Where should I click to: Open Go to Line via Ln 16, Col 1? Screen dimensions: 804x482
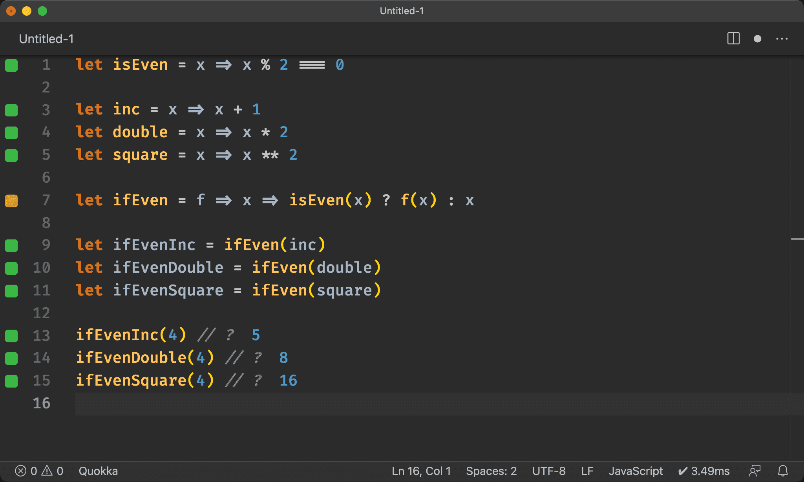point(421,471)
